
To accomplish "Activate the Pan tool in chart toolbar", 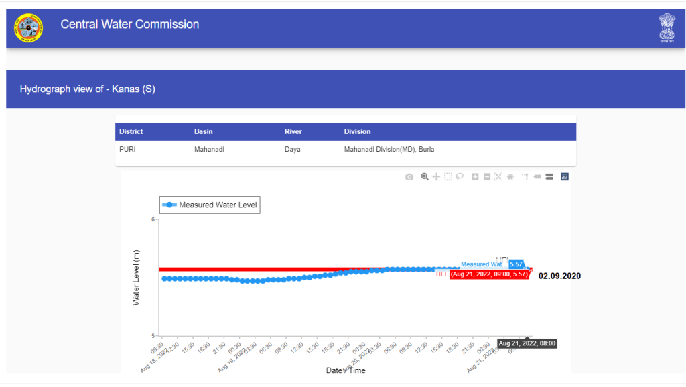I will [436, 177].
